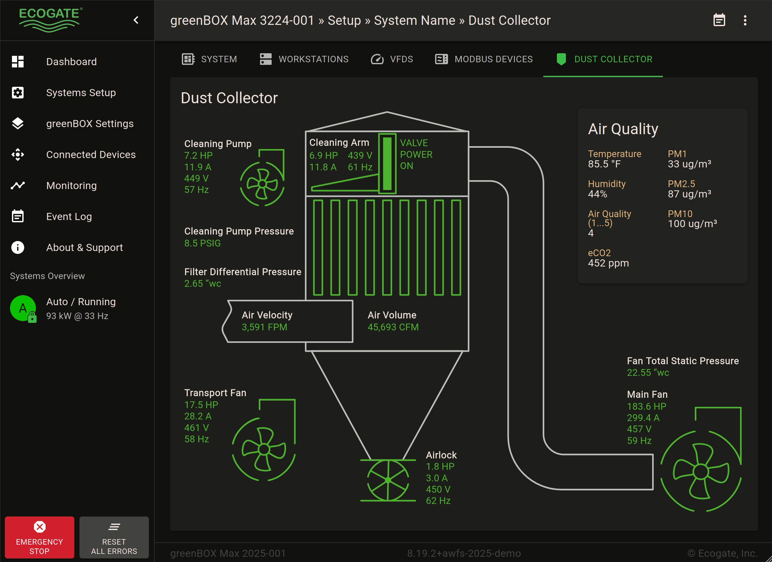The image size is (772, 562).
Task: Switch to the WORKSTATIONS tab
Action: coord(314,59)
